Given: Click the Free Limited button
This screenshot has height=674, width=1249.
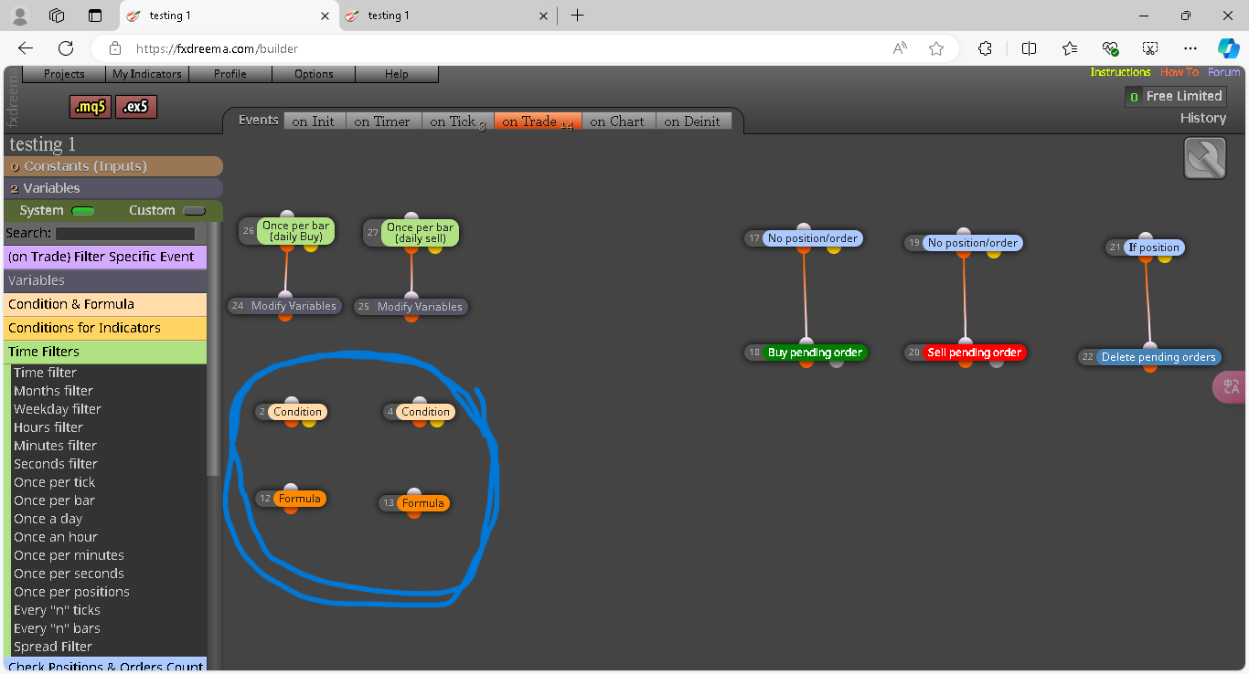Looking at the screenshot, I should pos(1175,96).
